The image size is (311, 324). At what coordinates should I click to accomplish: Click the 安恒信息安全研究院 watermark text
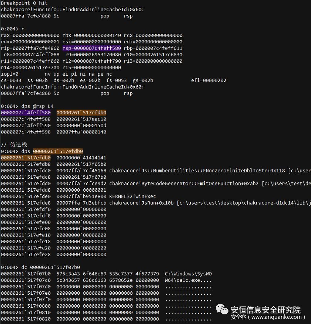265,310
